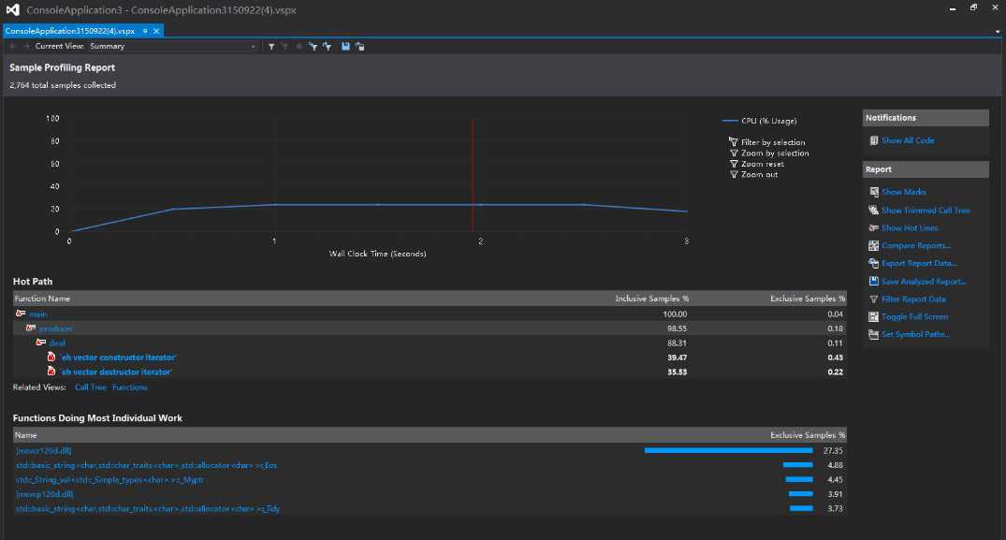Click the Filter Report Data funnel icon

click(x=873, y=299)
